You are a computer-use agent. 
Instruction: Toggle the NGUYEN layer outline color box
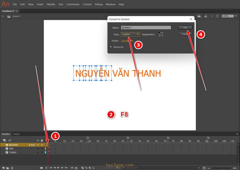point(46,145)
